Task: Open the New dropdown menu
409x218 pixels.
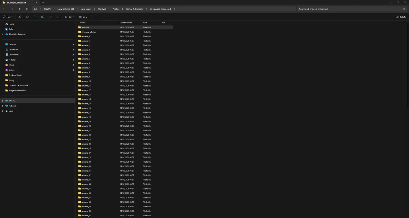Action: click(8, 17)
